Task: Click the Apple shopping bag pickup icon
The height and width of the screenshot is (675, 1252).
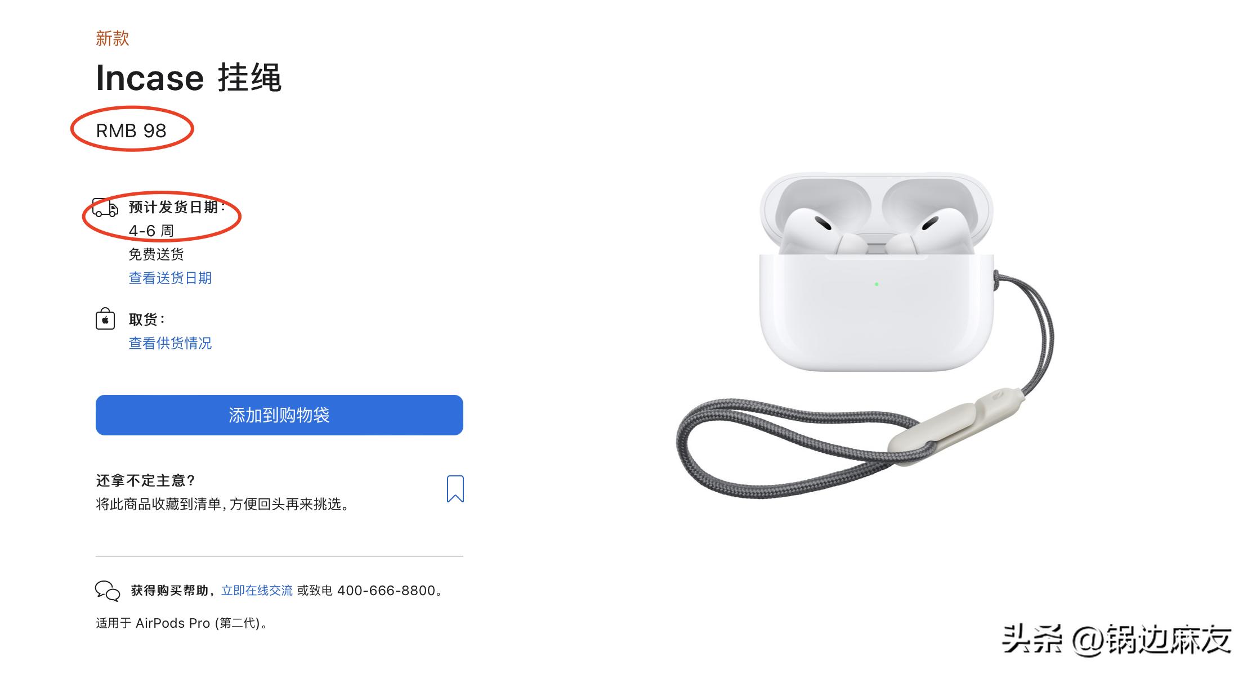Action: coord(105,318)
